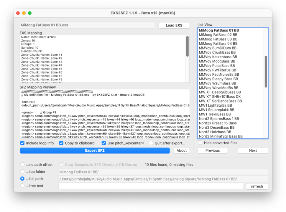Click the List View scrollbar
Image resolution: width=286 pixels, height=212 pixels.
click(x=266, y=72)
